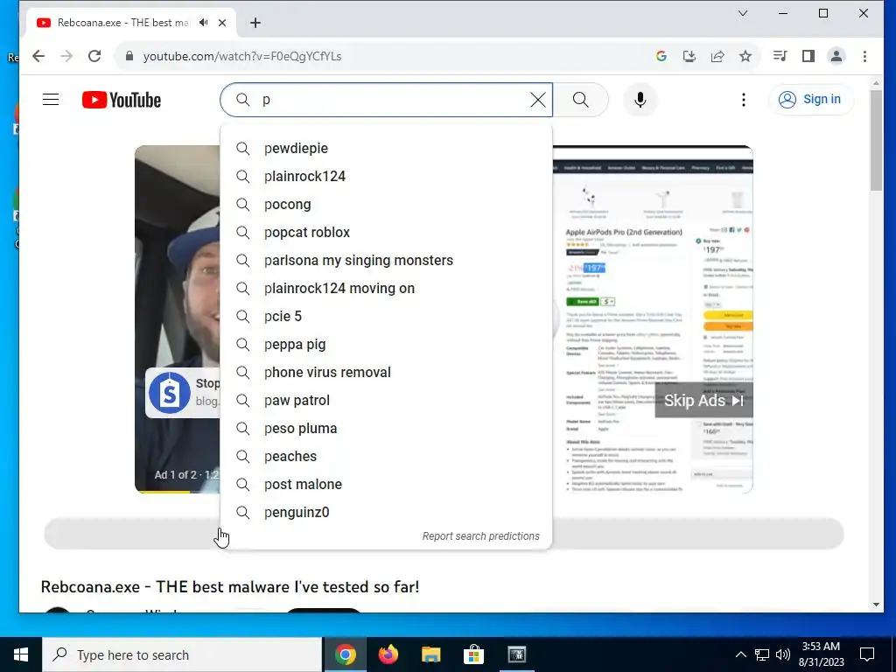Click the ad advertiser logo icon
This screenshot has width=896, height=672.
point(169,393)
